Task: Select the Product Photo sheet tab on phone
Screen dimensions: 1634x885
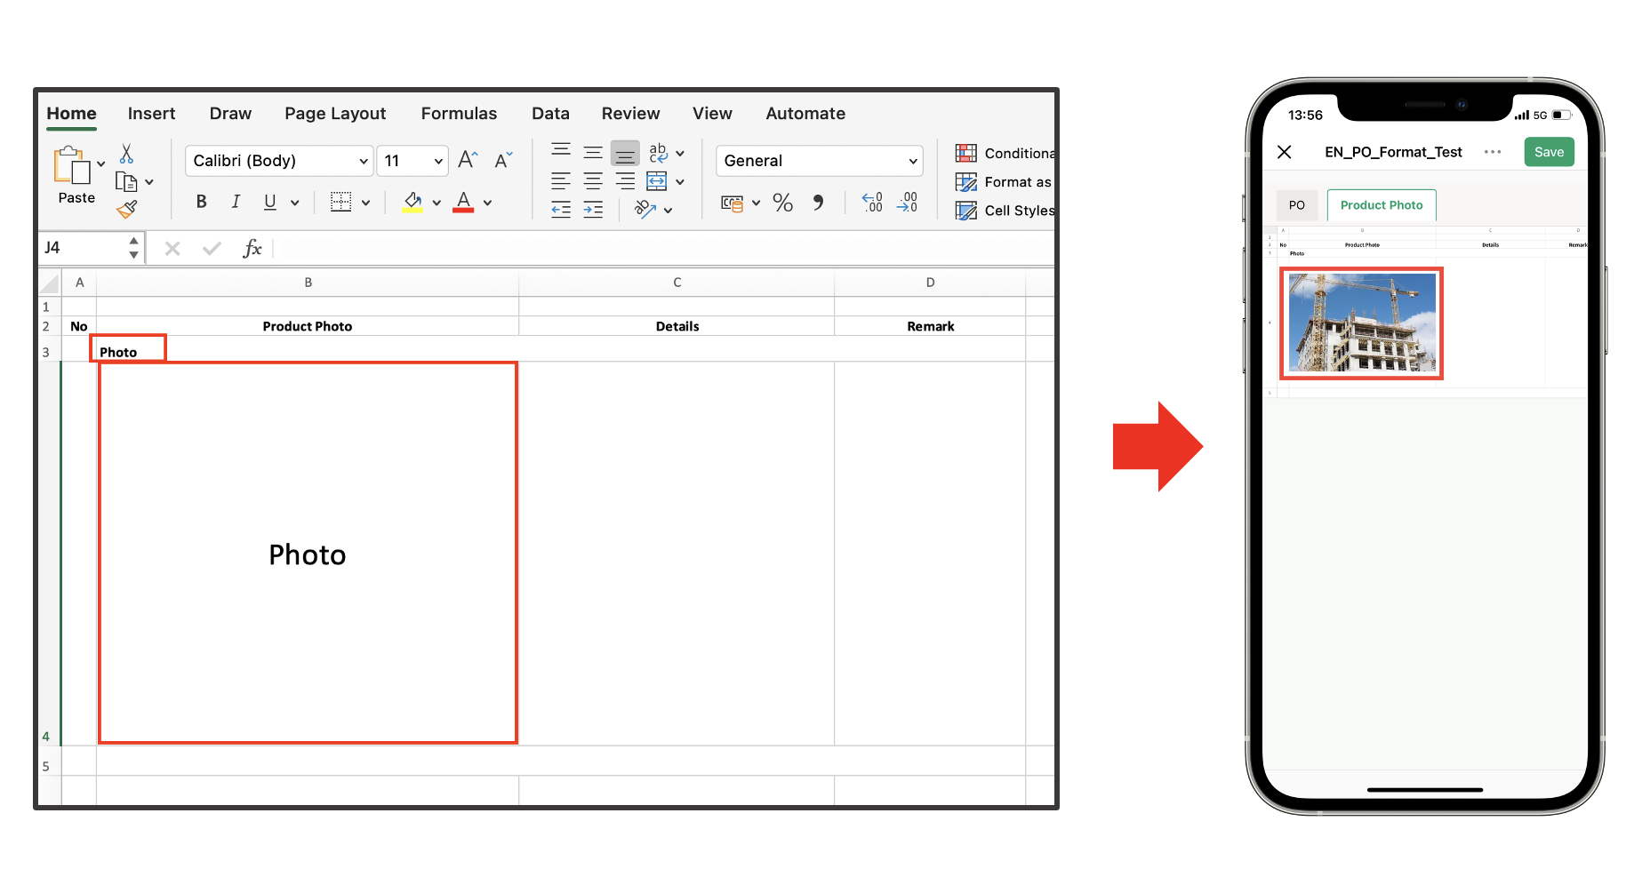Action: 1382,205
